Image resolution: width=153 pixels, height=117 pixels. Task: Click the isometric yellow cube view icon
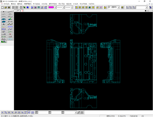(83, 7)
